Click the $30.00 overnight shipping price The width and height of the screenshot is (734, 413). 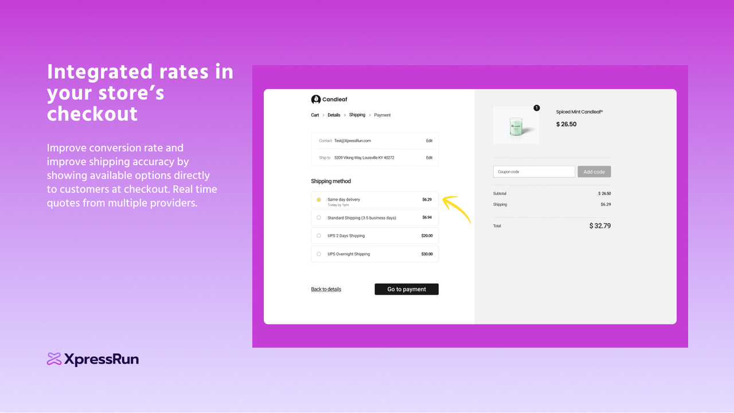427,254
